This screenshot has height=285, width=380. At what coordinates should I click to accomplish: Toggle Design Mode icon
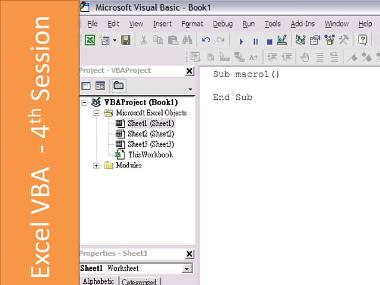click(282, 40)
